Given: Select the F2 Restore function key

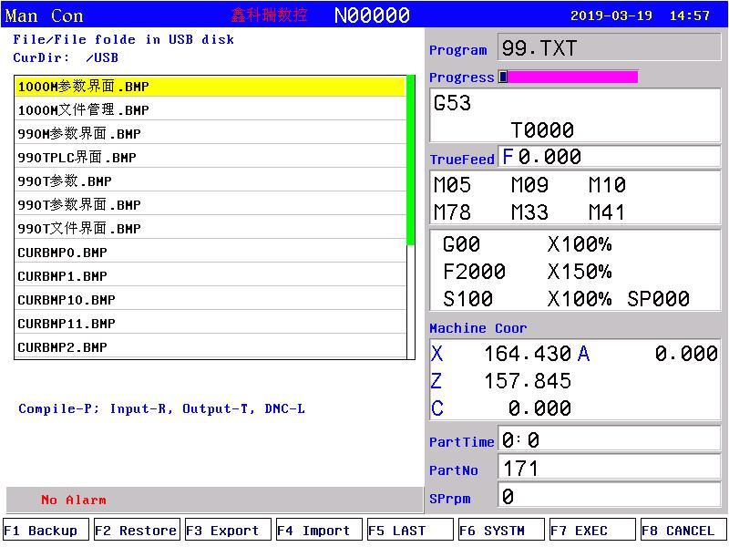Looking at the screenshot, I should coord(136,531).
